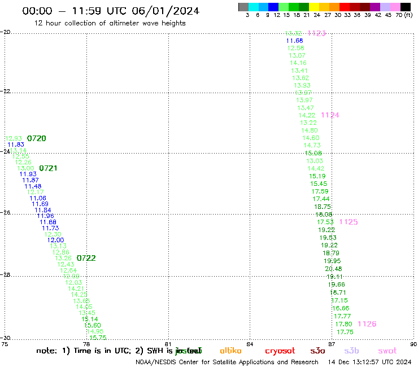The image size is (418, 367).
Task: Click the 17.75 wave height value
Action: point(345,332)
